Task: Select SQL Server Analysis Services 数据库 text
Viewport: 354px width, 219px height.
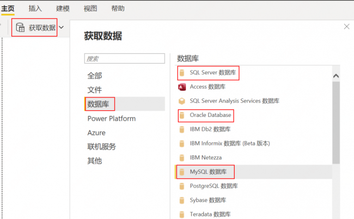Action: 235,101
